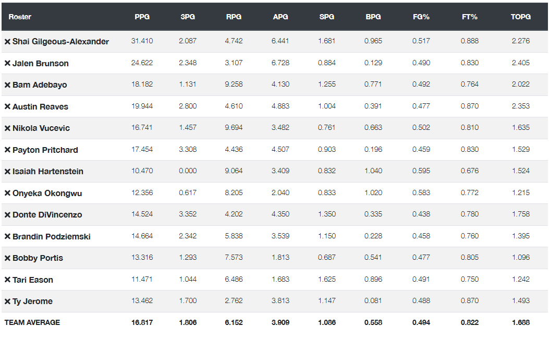Remove Bam Adebayo from the roster
The width and height of the screenshot is (549, 338).
pos(7,85)
